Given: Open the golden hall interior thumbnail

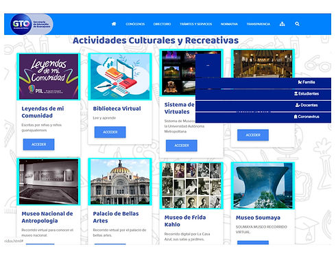Looking at the screenshot, I should pyautogui.click(x=263, y=64).
